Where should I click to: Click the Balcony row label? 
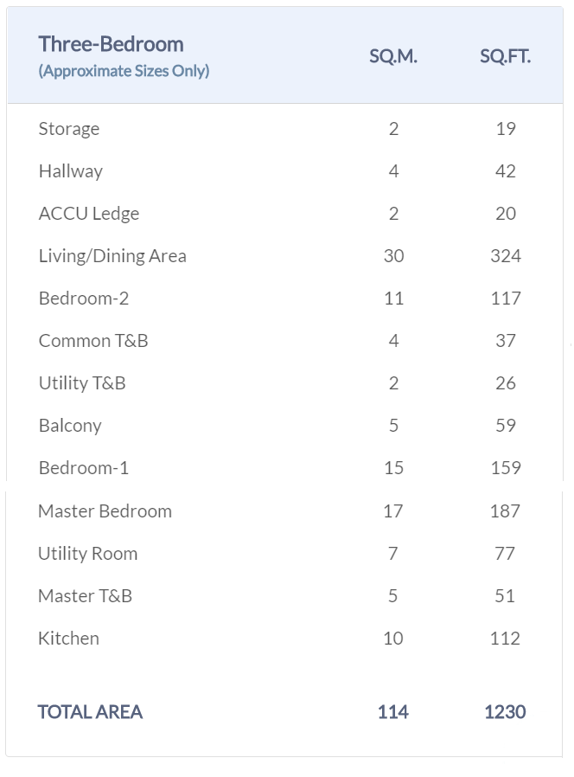[x=70, y=426]
